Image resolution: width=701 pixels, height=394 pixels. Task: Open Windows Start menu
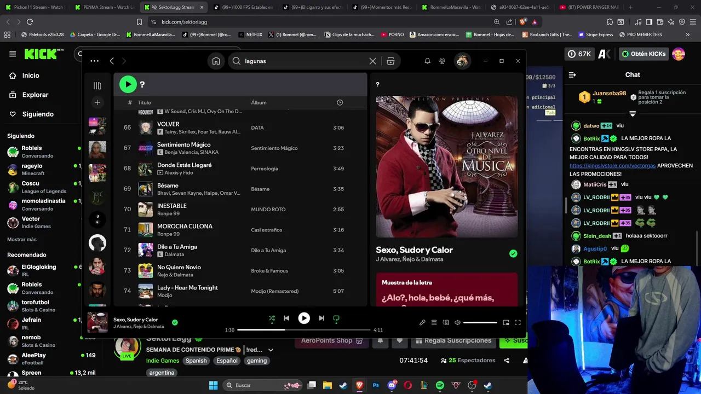tap(213, 385)
